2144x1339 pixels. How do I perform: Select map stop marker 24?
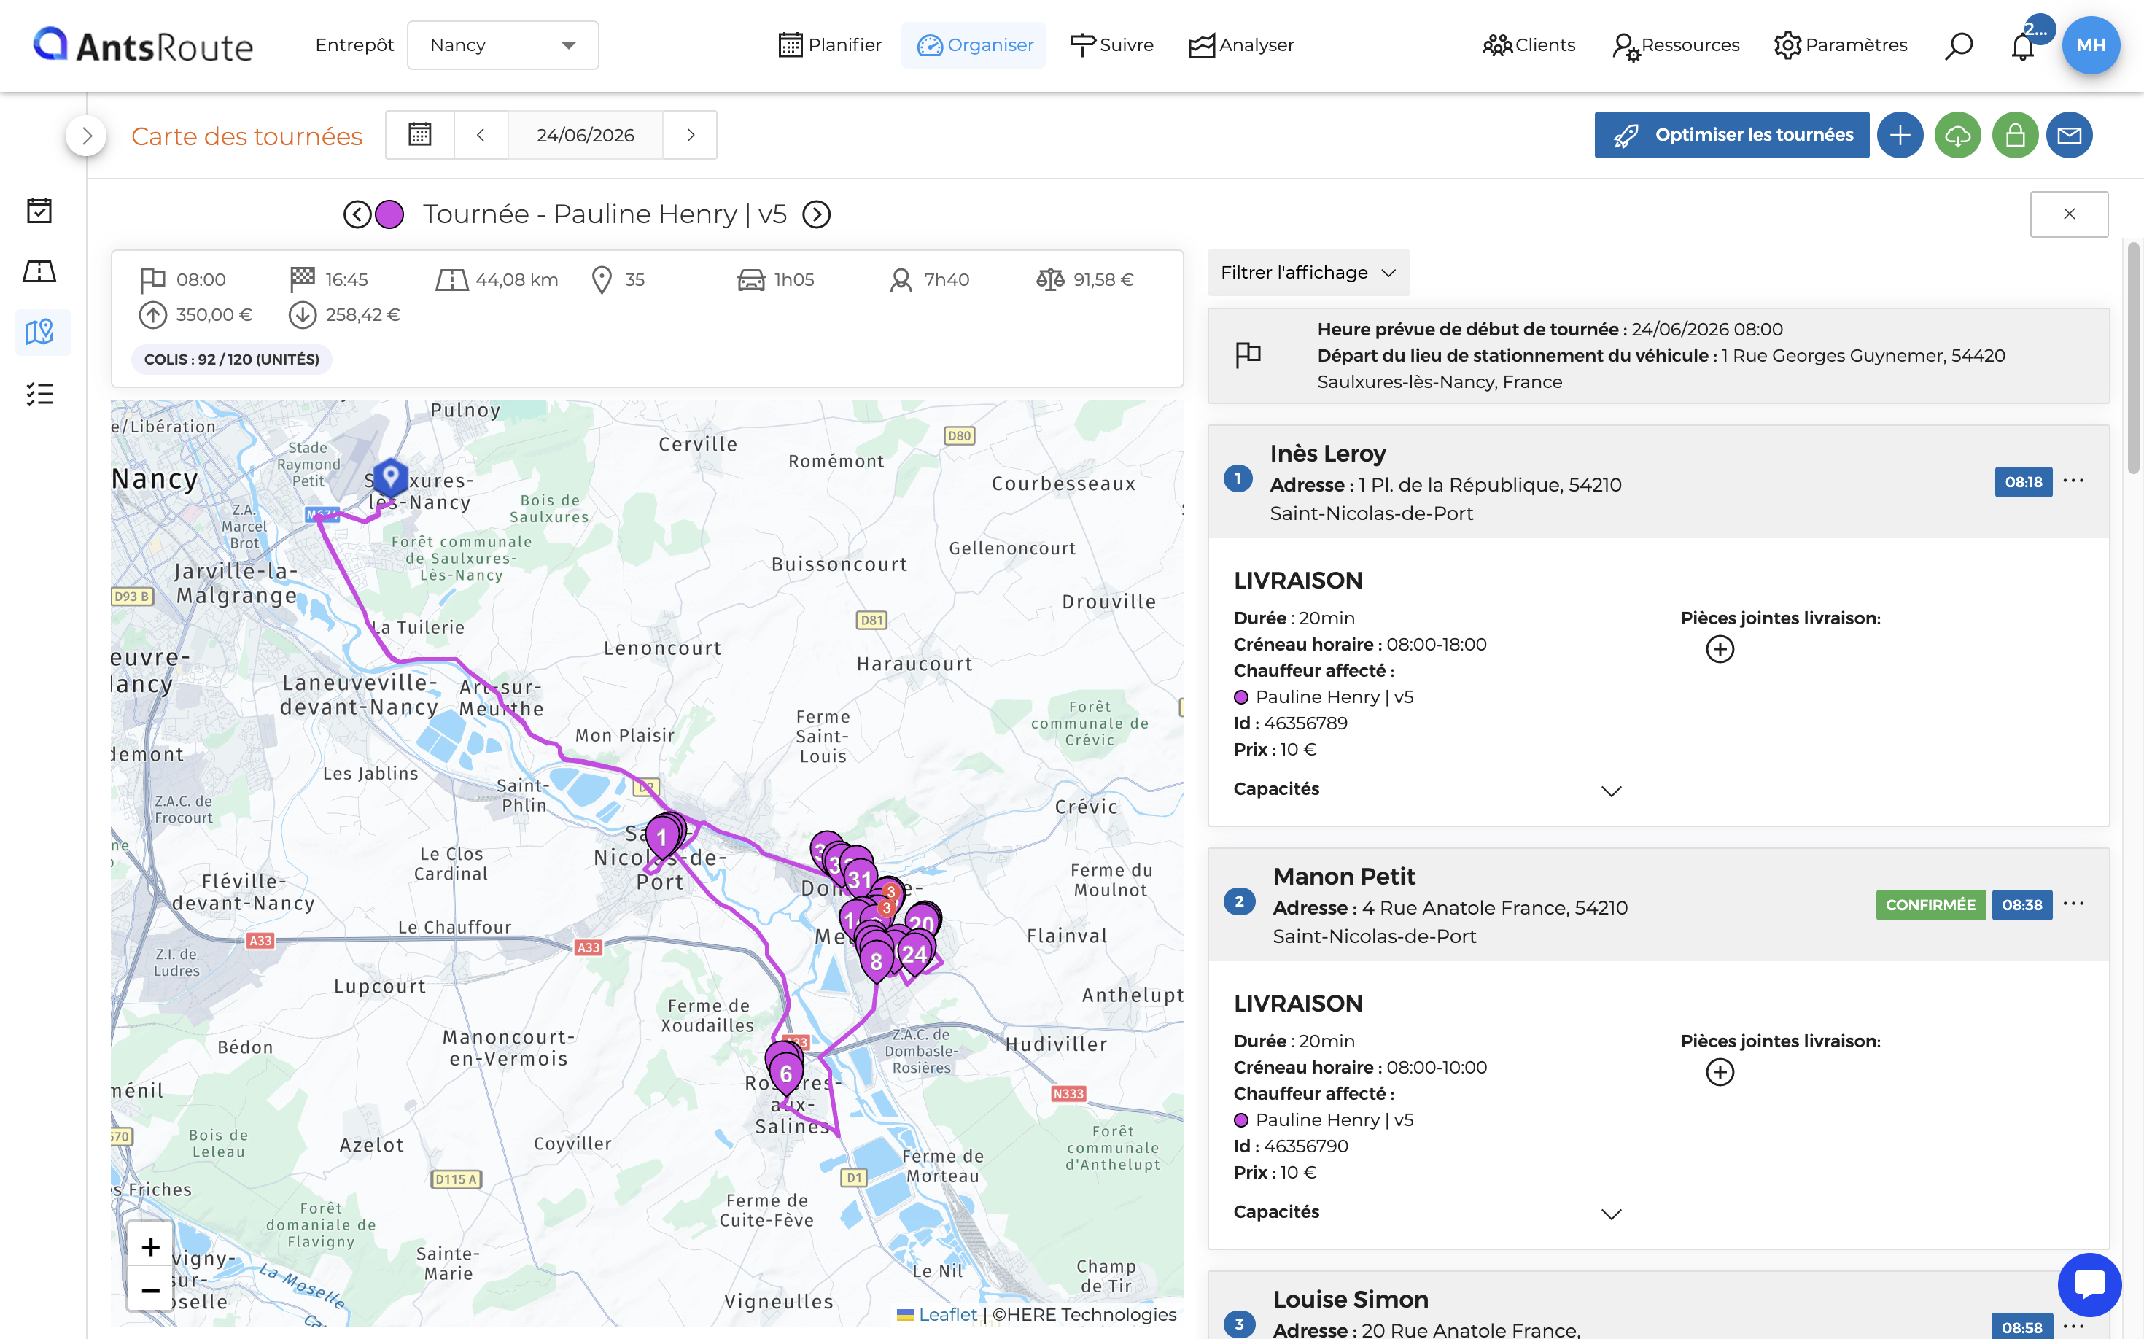point(914,954)
